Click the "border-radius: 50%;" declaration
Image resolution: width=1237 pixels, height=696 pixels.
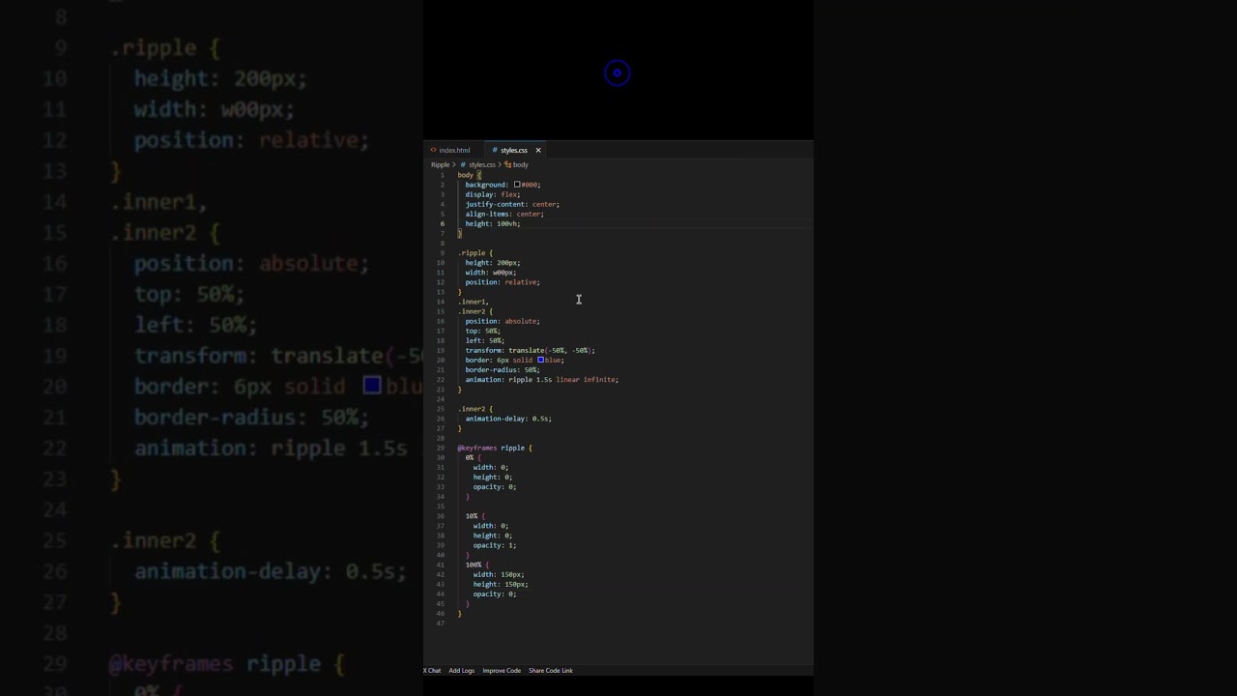(x=503, y=369)
